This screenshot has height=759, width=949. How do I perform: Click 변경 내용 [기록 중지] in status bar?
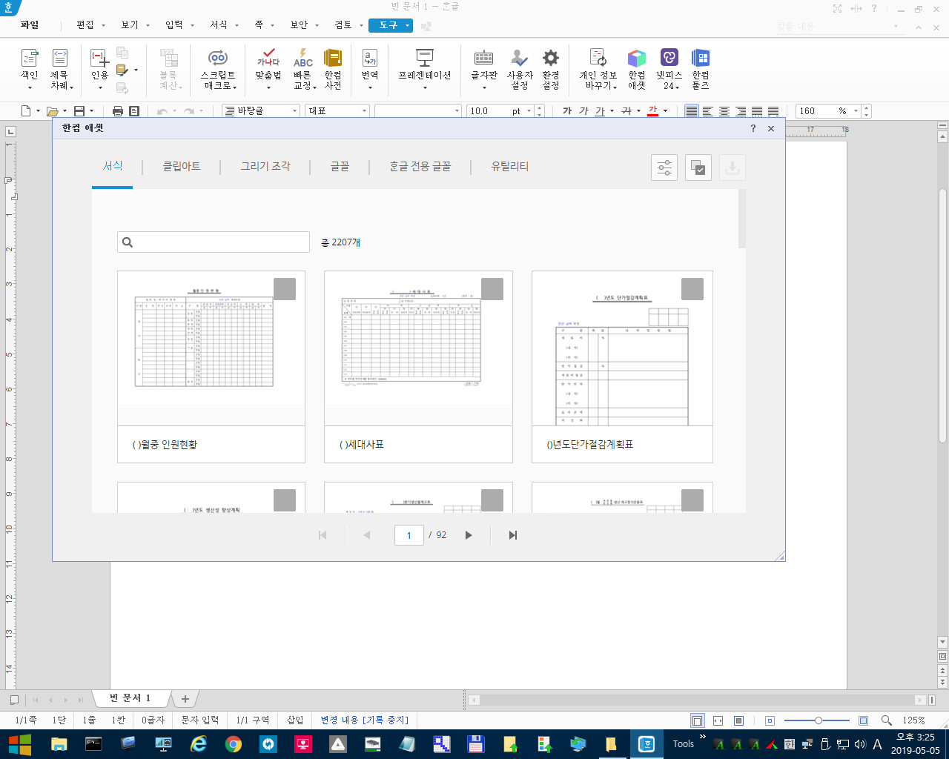tap(365, 720)
